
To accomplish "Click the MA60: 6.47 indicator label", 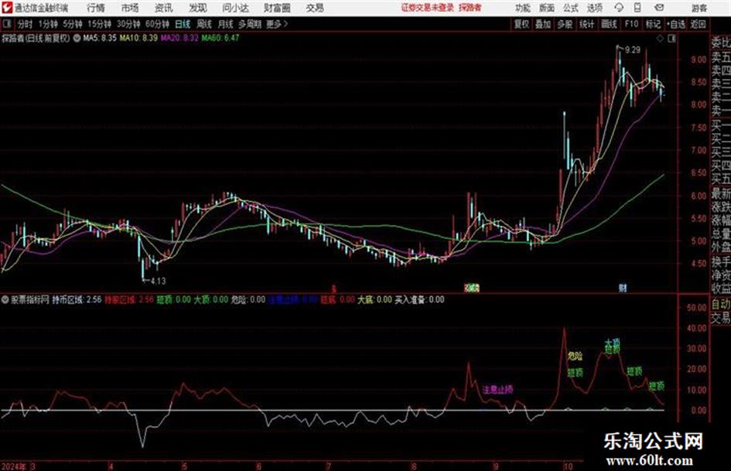I will [x=220, y=38].
